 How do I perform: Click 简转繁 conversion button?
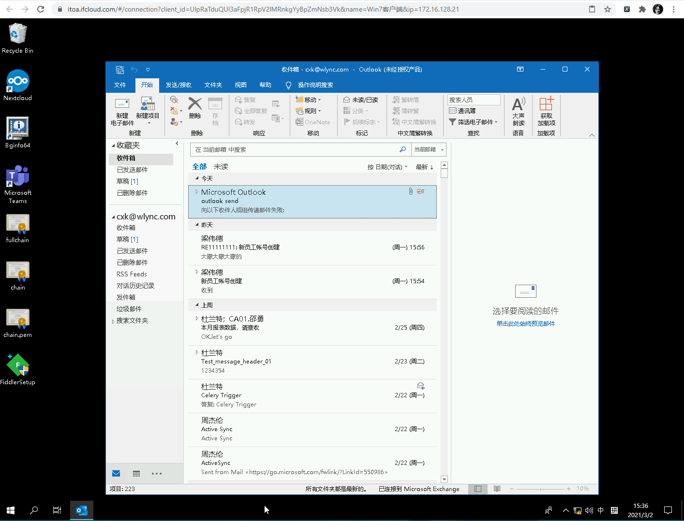405,111
